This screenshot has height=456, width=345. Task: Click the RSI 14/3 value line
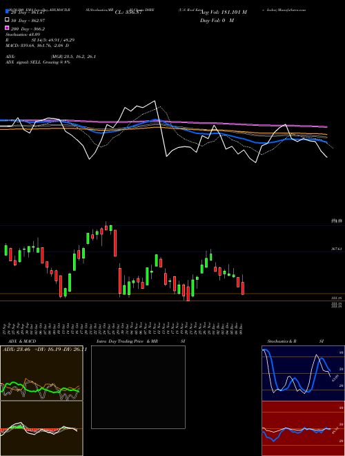[x=39, y=40]
